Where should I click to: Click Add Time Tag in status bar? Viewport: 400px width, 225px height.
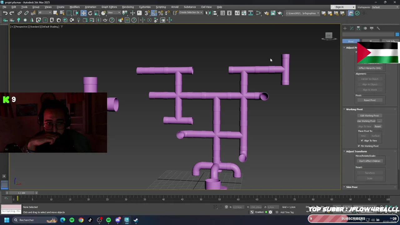coord(287,212)
